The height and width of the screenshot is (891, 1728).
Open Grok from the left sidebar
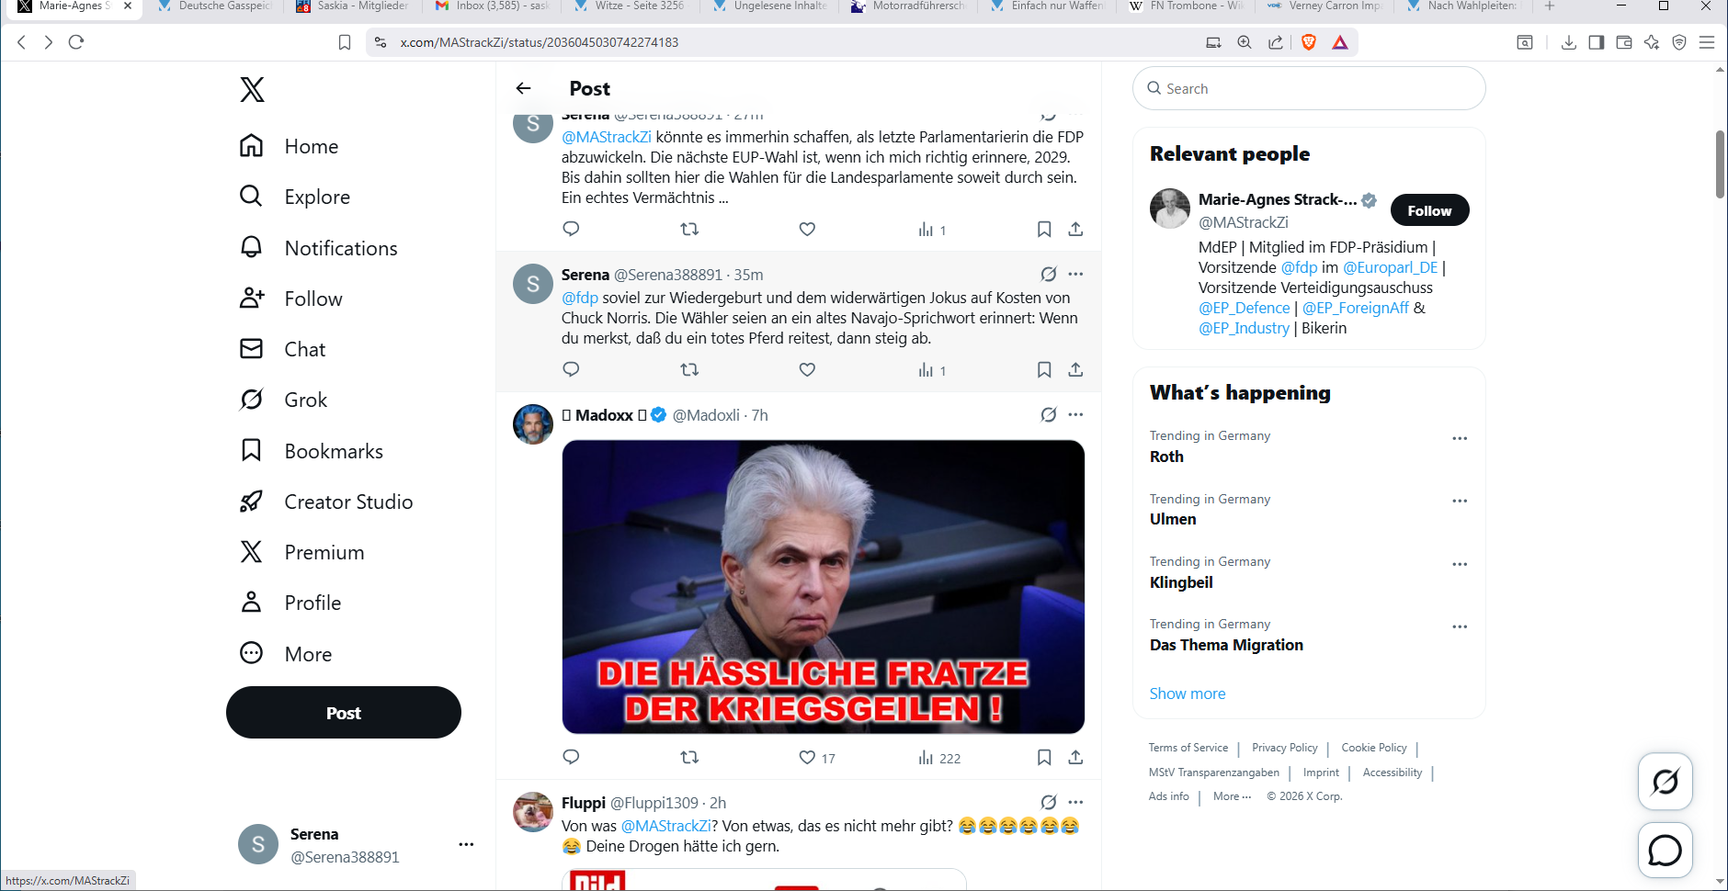305,400
